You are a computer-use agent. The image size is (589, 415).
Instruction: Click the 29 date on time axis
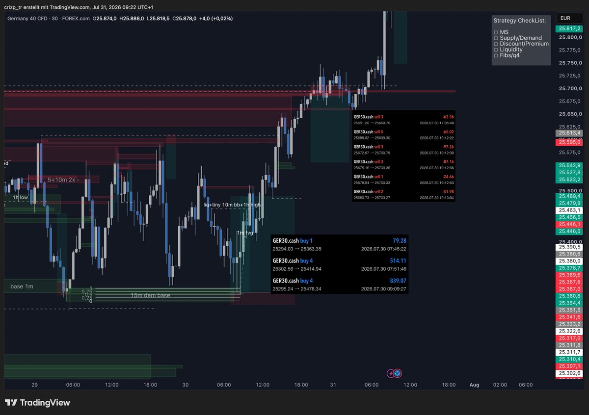pos(34,385)
